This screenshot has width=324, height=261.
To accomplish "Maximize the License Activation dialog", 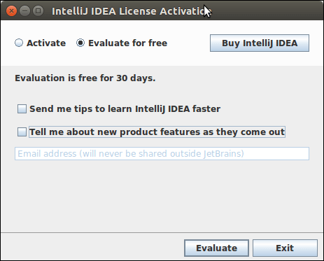I will (38, 11).
